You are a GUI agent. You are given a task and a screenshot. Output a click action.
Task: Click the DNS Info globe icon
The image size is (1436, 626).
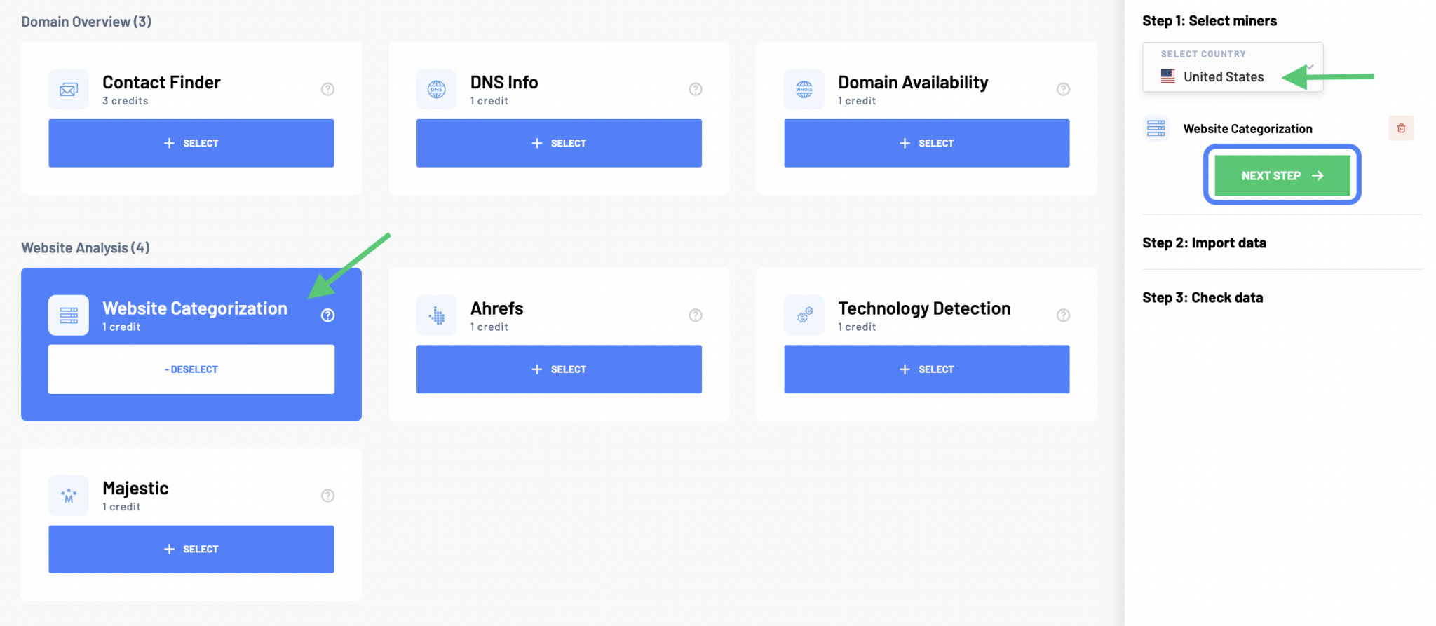pyautogui.click(x=436, y=89)
